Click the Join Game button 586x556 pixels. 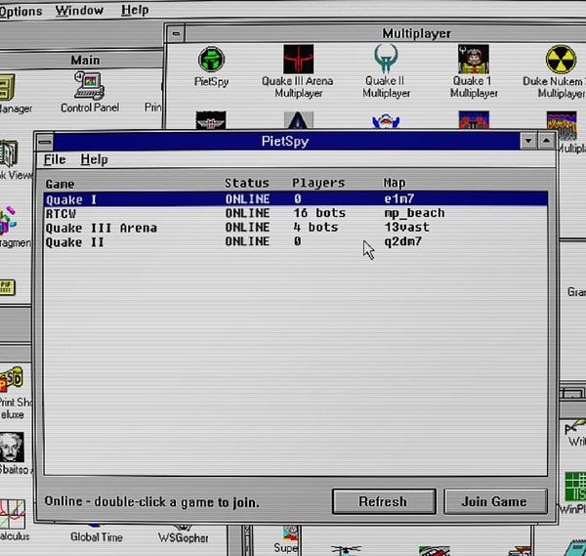495,501
